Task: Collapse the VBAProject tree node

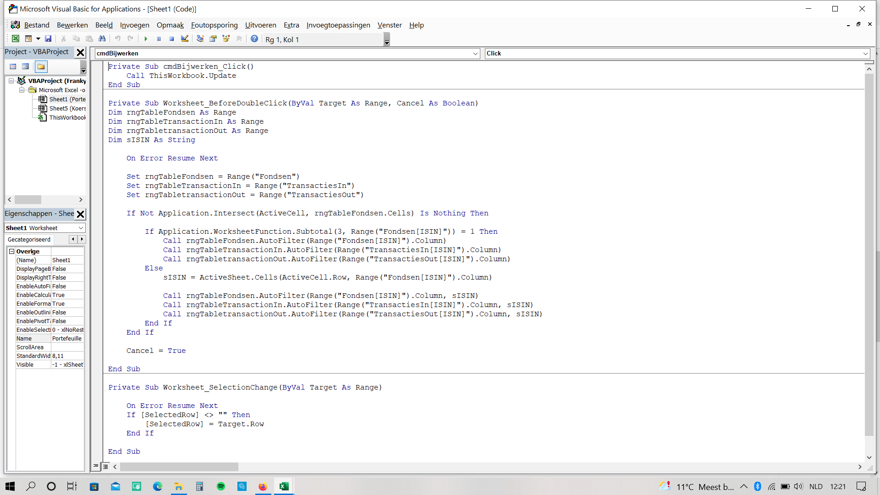Action: pos(11,81)
